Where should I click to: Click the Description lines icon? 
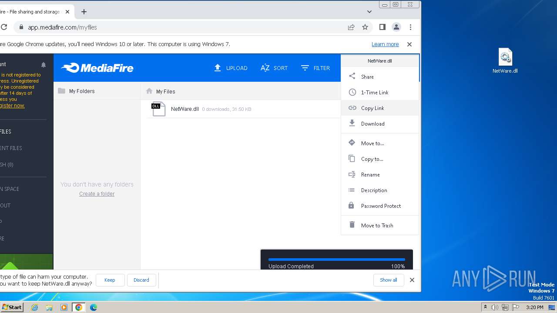[x=352, y=190]
